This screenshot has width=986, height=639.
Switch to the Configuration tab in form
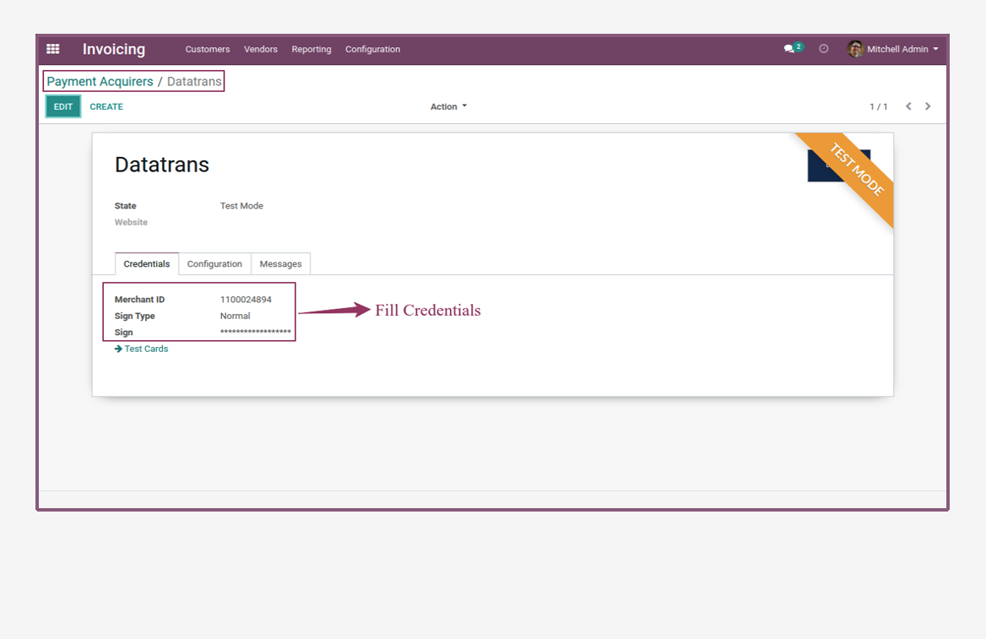click(214, 264)
